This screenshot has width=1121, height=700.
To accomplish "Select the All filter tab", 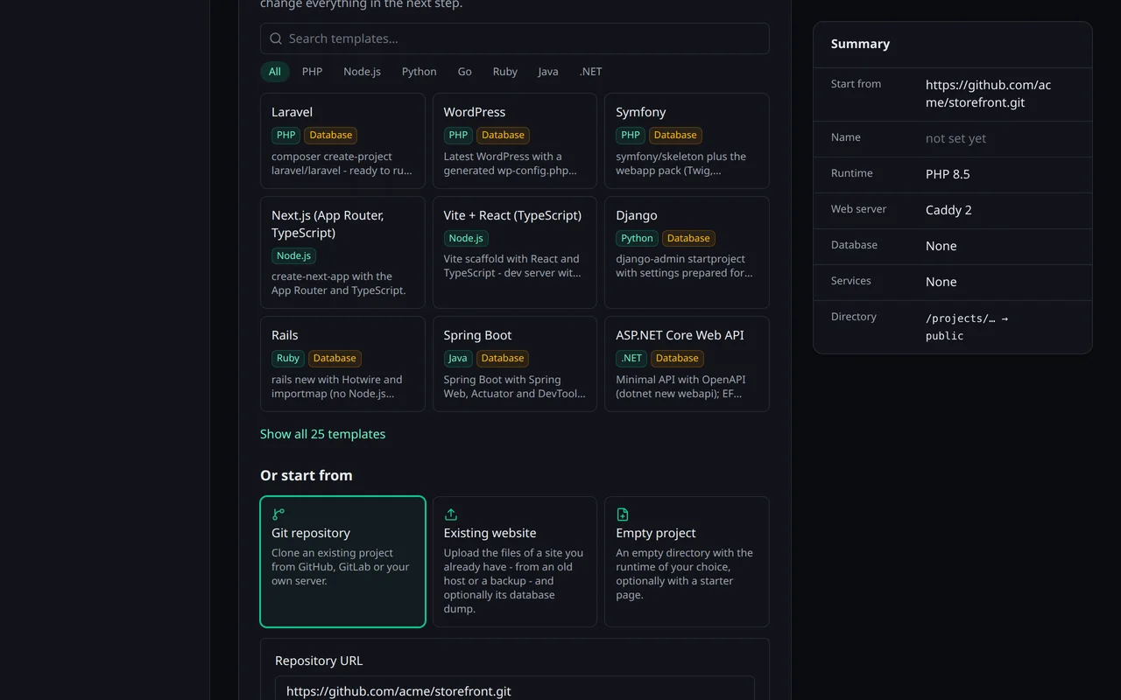I will click(x=275, y=72).
